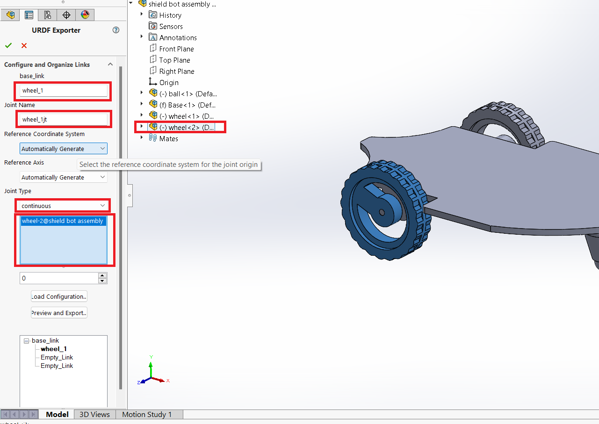Viewport: 599px width, 424px height.
Task: Accept settings with the green checkmark
Action: pyautogui.click(x=8, y=46)
